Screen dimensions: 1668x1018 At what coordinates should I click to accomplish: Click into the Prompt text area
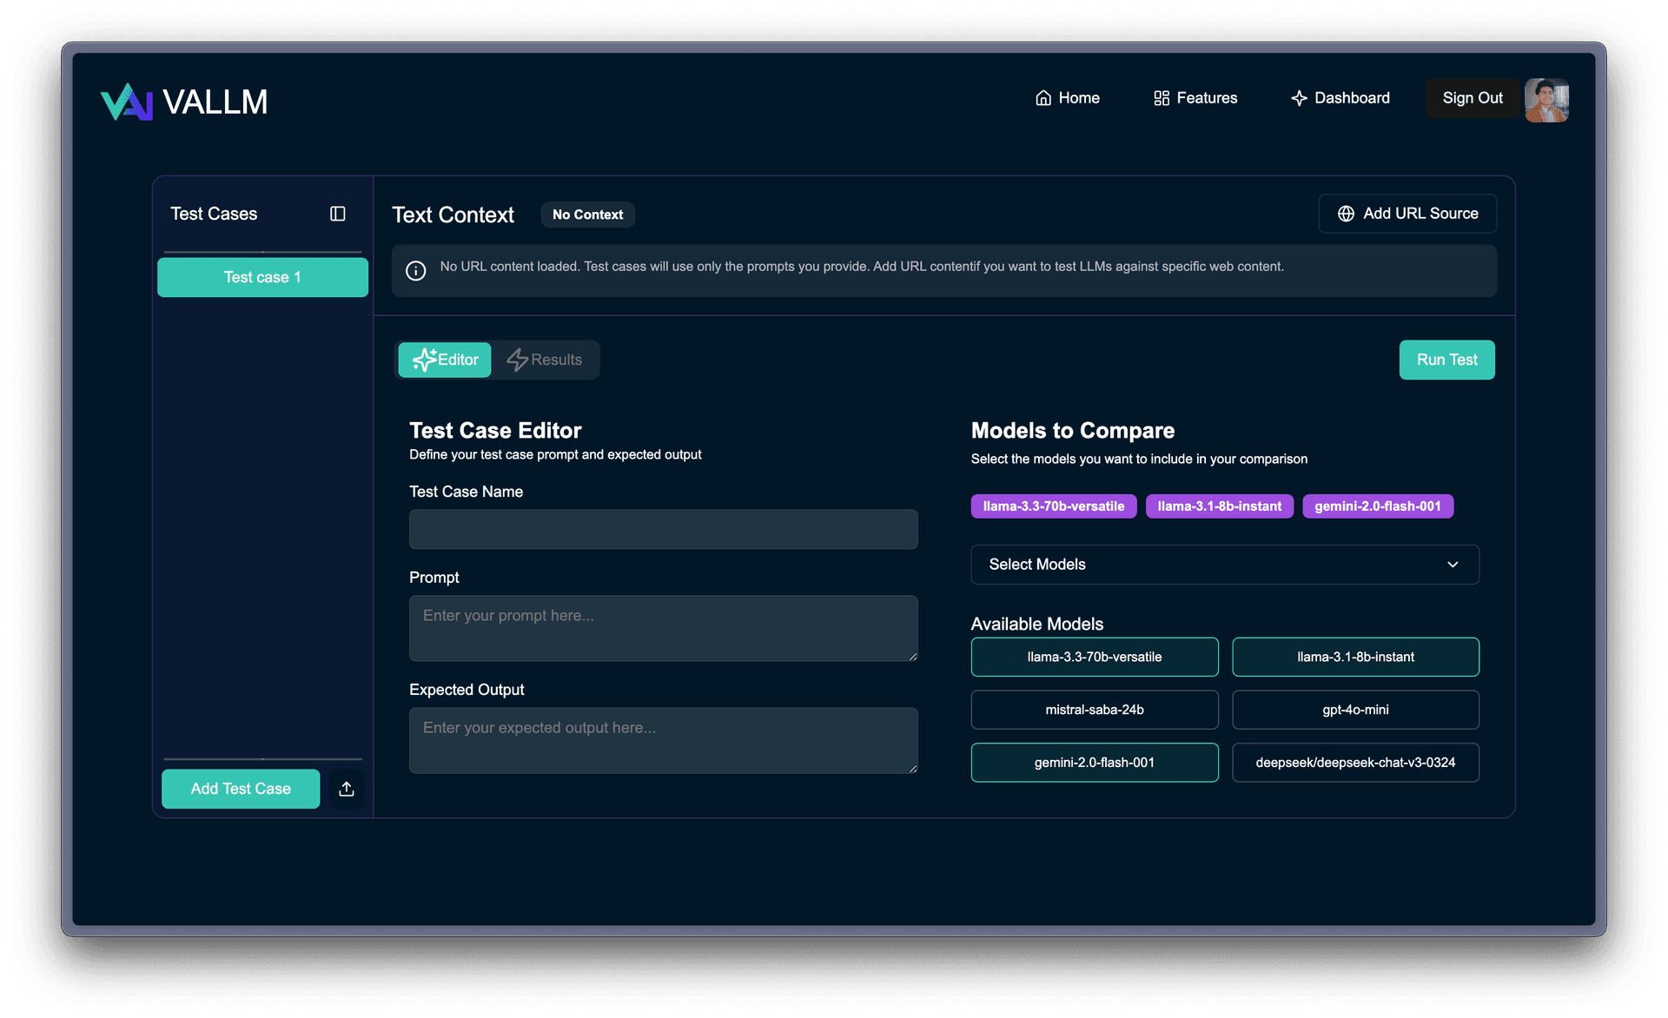(663, 628)
